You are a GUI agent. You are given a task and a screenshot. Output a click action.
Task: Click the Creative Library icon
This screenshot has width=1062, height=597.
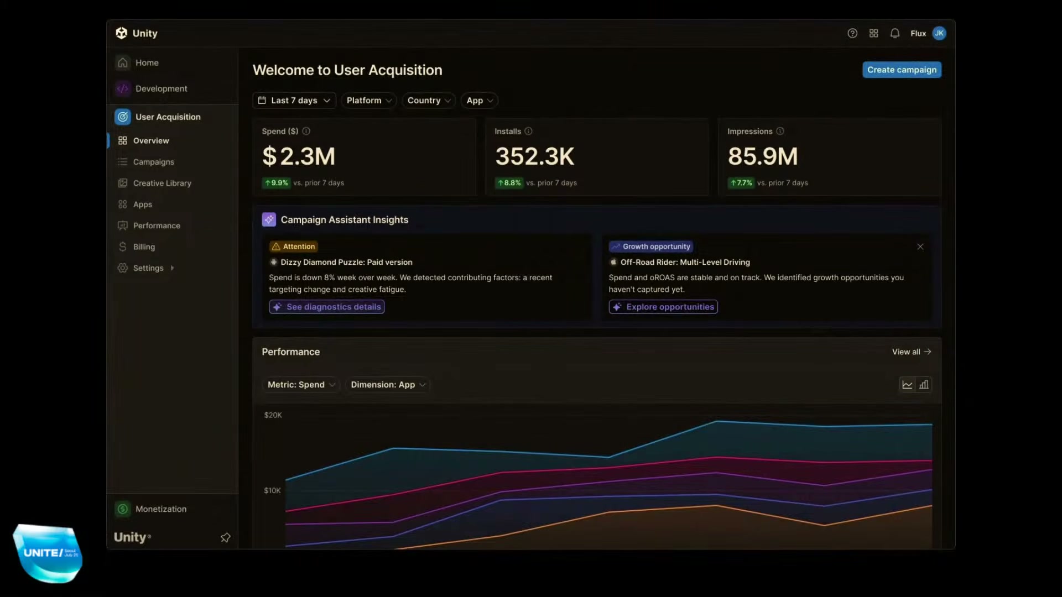[x=123, y=183]
